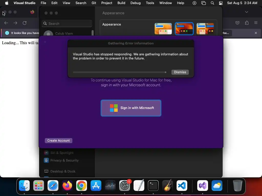Viewport: 262px width, 196px height.
Task: Open the Project menu
Action: 107,3
